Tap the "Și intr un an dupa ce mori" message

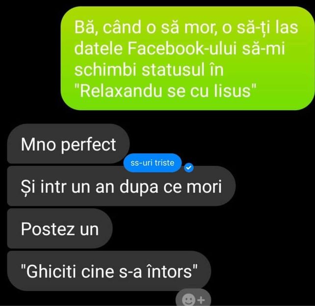coord(121,186)
